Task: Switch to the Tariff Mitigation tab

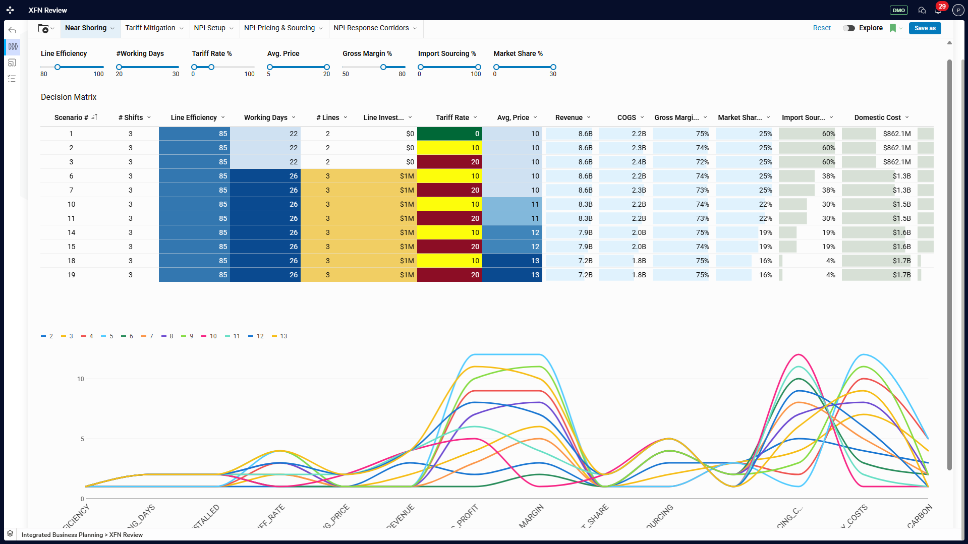Action: pyautogui.click(x=154, y=28)
